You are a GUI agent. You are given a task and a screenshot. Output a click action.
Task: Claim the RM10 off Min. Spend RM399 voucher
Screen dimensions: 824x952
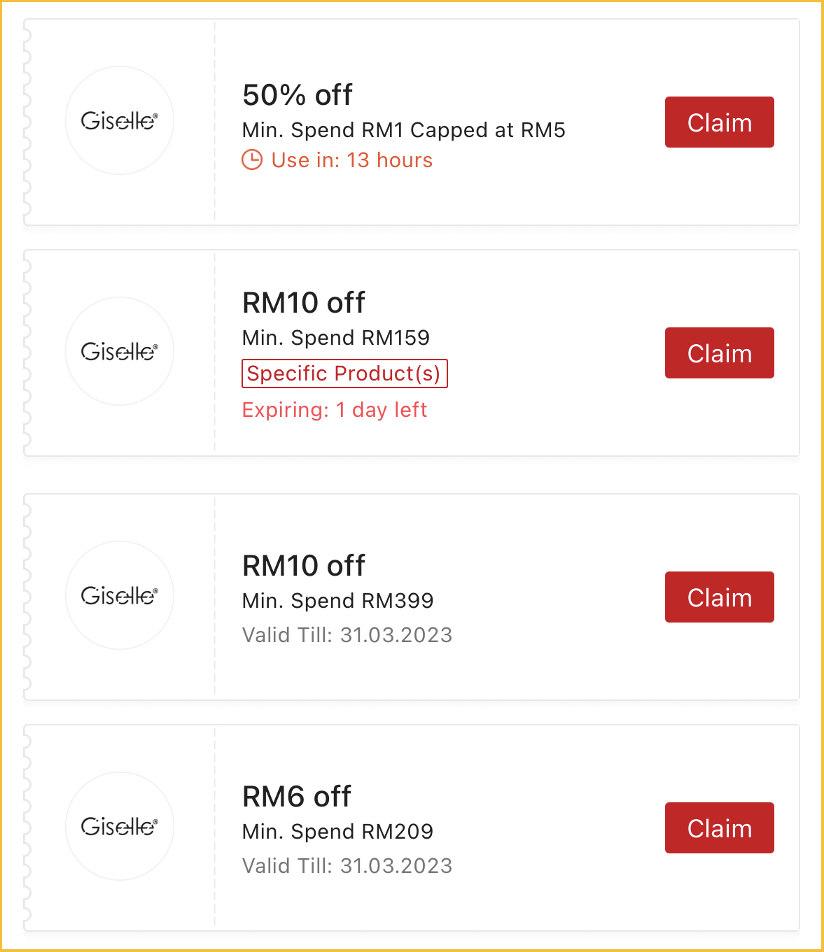(x=719, y=597)
